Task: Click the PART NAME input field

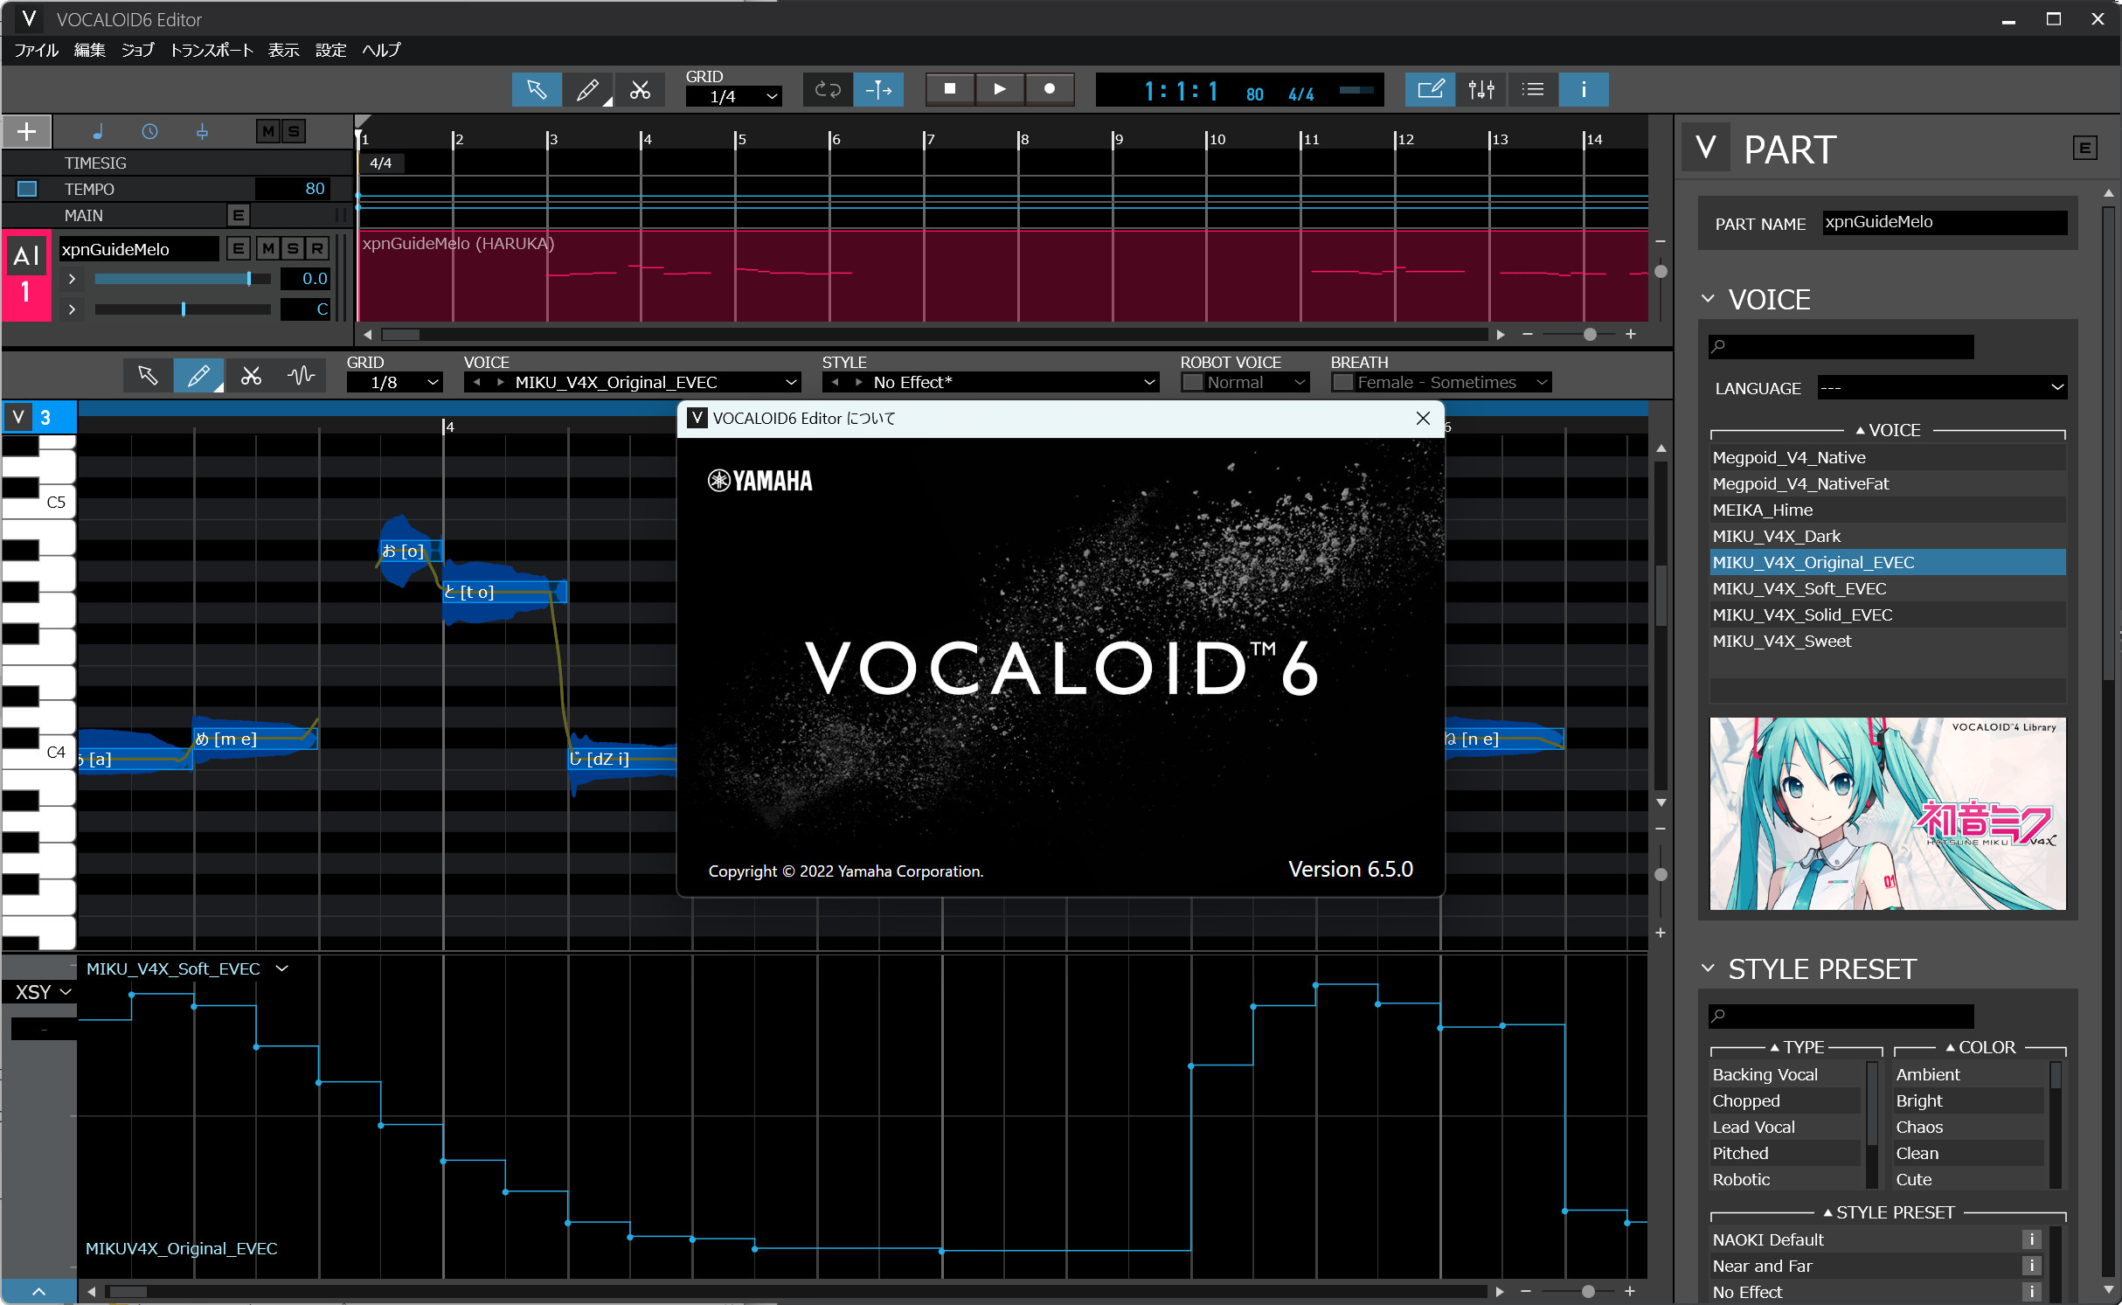Action: pos(1945,222)
